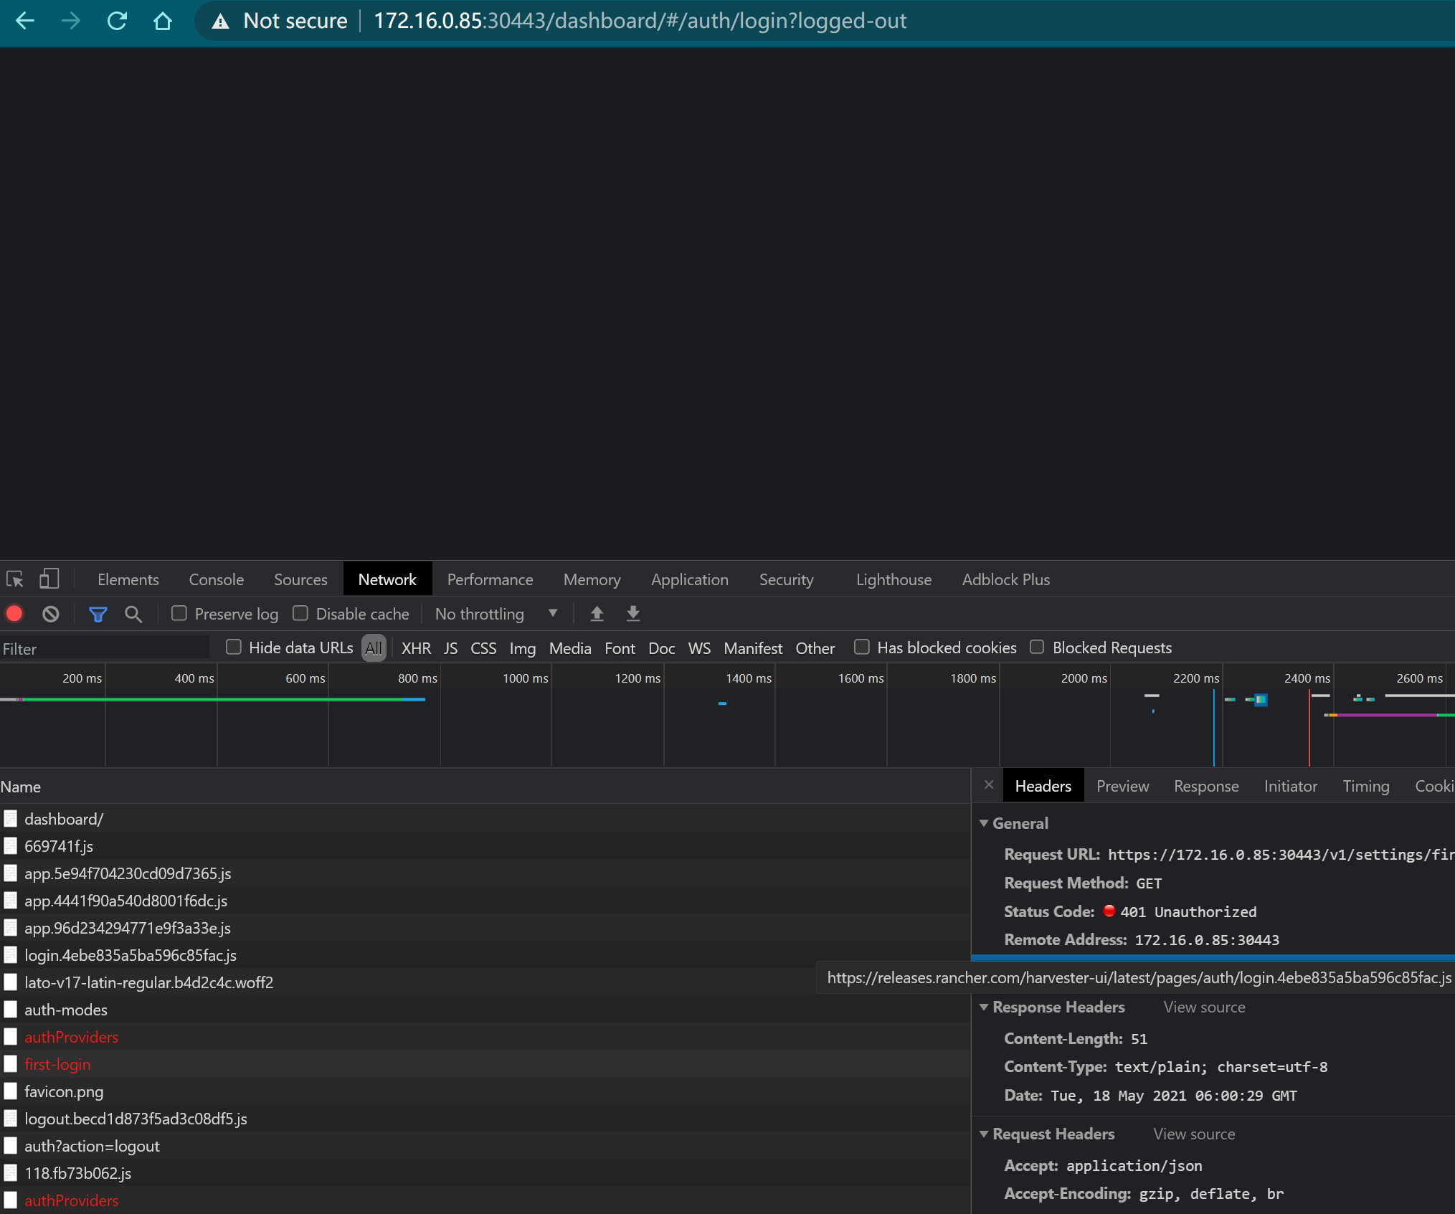Screen dimensions: 1455x1214
Task: Open the network request filter bar
Action: click(x=98, y=614)
